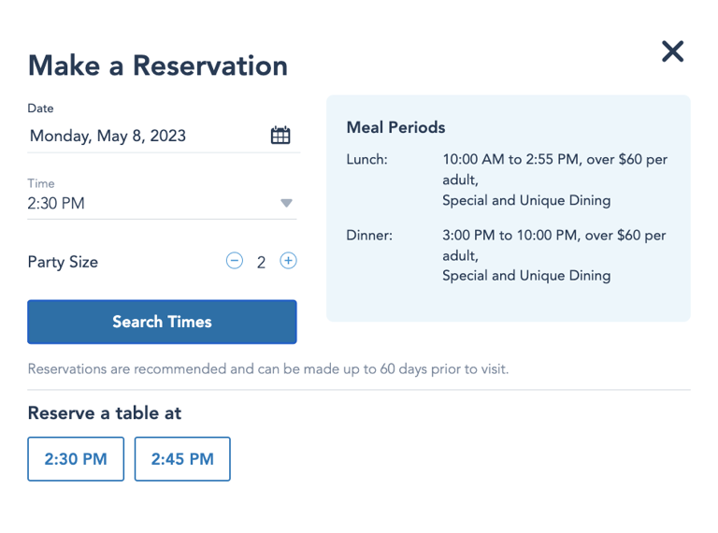Screen dimensions: 718x533
Task: Click the Lunch meal period label
Action: point(366,160)
